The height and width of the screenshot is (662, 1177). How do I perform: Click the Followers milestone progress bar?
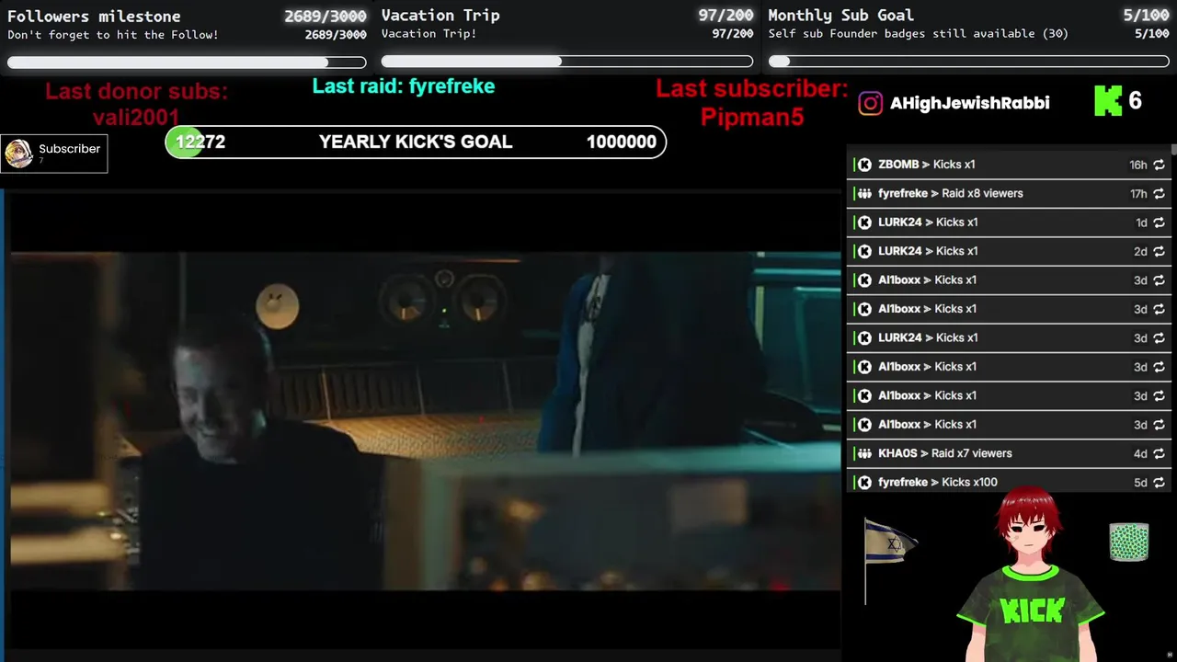(x=187, y=63)
